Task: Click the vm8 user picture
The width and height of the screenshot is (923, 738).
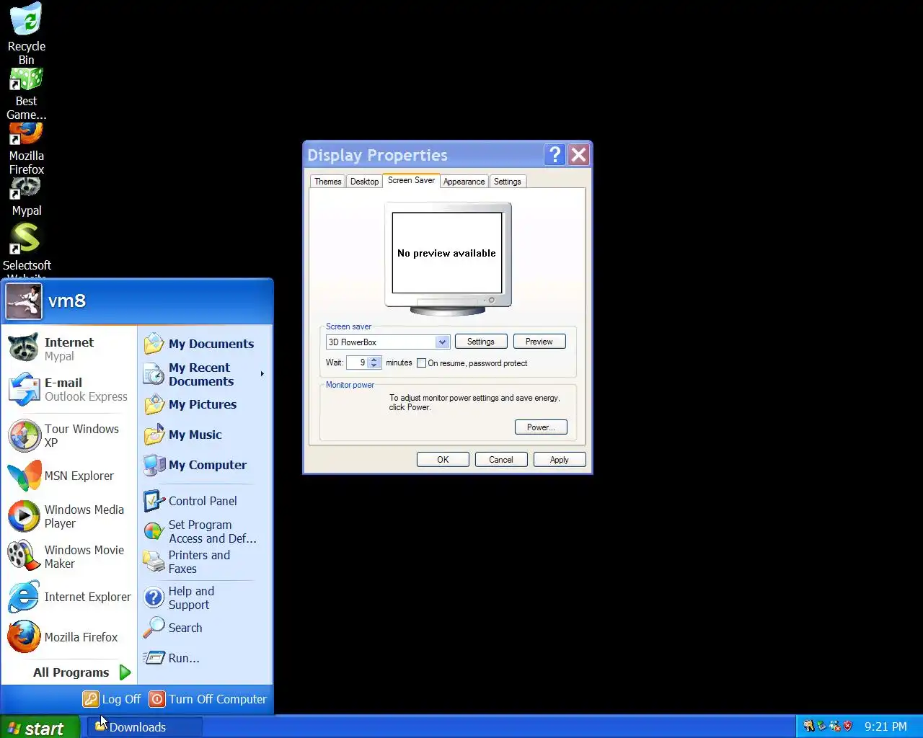Action: (x=24, y=301)
